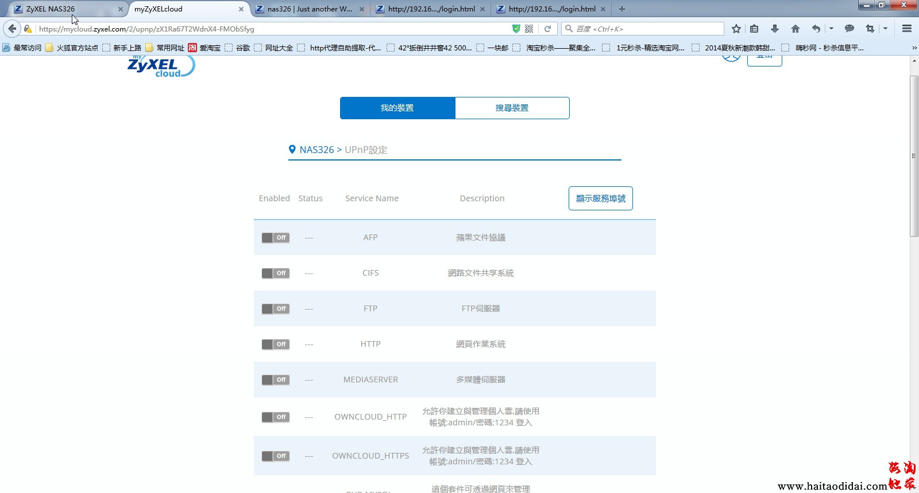The height and width of the screenshot is (493, 919).
Task: Click 網路文件共享系統 description text
Action: 481,273
